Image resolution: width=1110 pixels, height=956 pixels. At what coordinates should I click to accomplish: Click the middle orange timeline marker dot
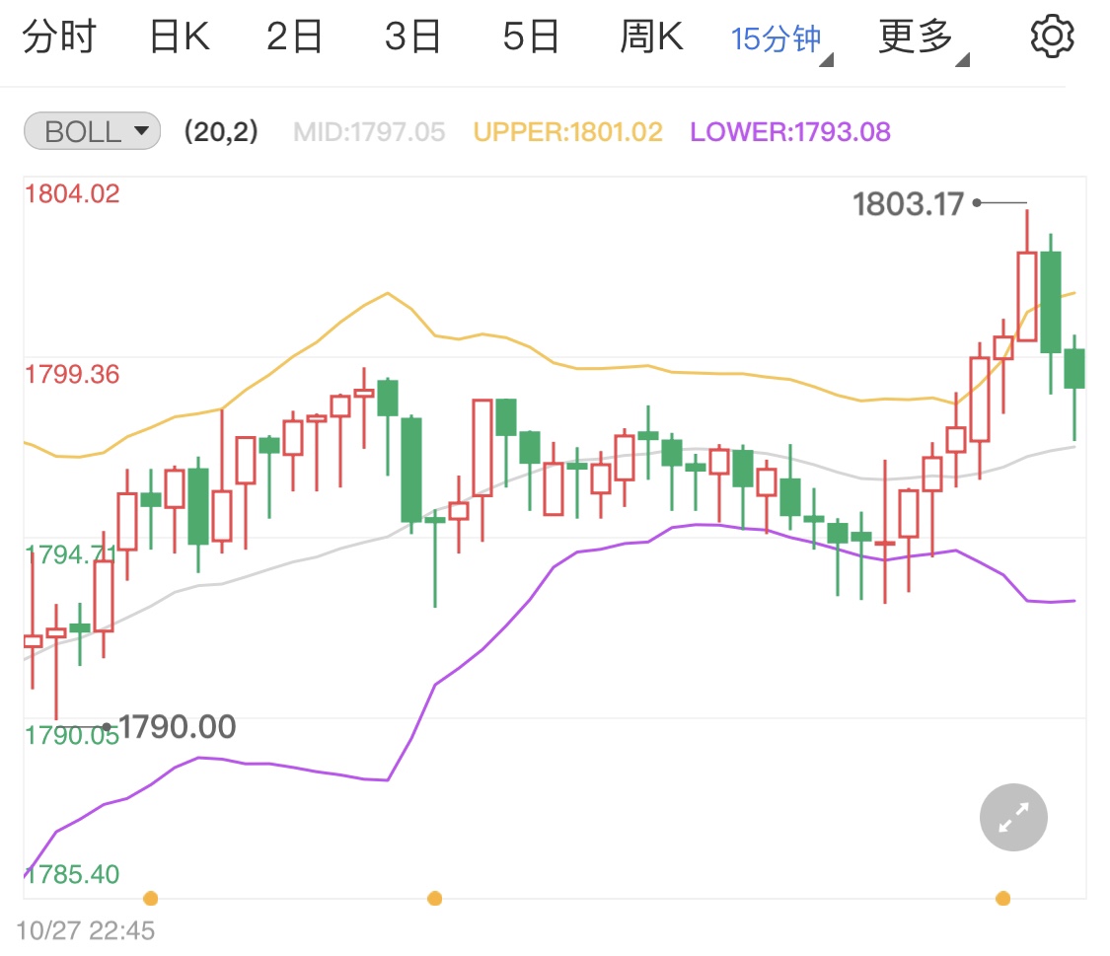point(435,899)
